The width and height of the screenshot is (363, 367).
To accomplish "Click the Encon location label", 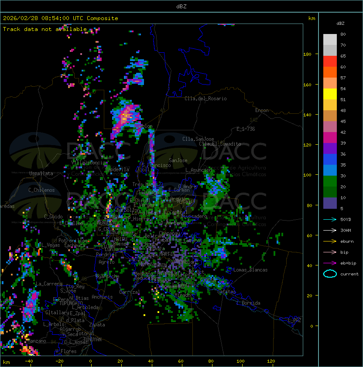I will pyautogui.click(x=262, y=110).
